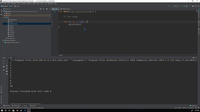Click the Youtube breadcrumb in navigation bar
The width and height of the screenshot is (200, 112).
[4, 6]
